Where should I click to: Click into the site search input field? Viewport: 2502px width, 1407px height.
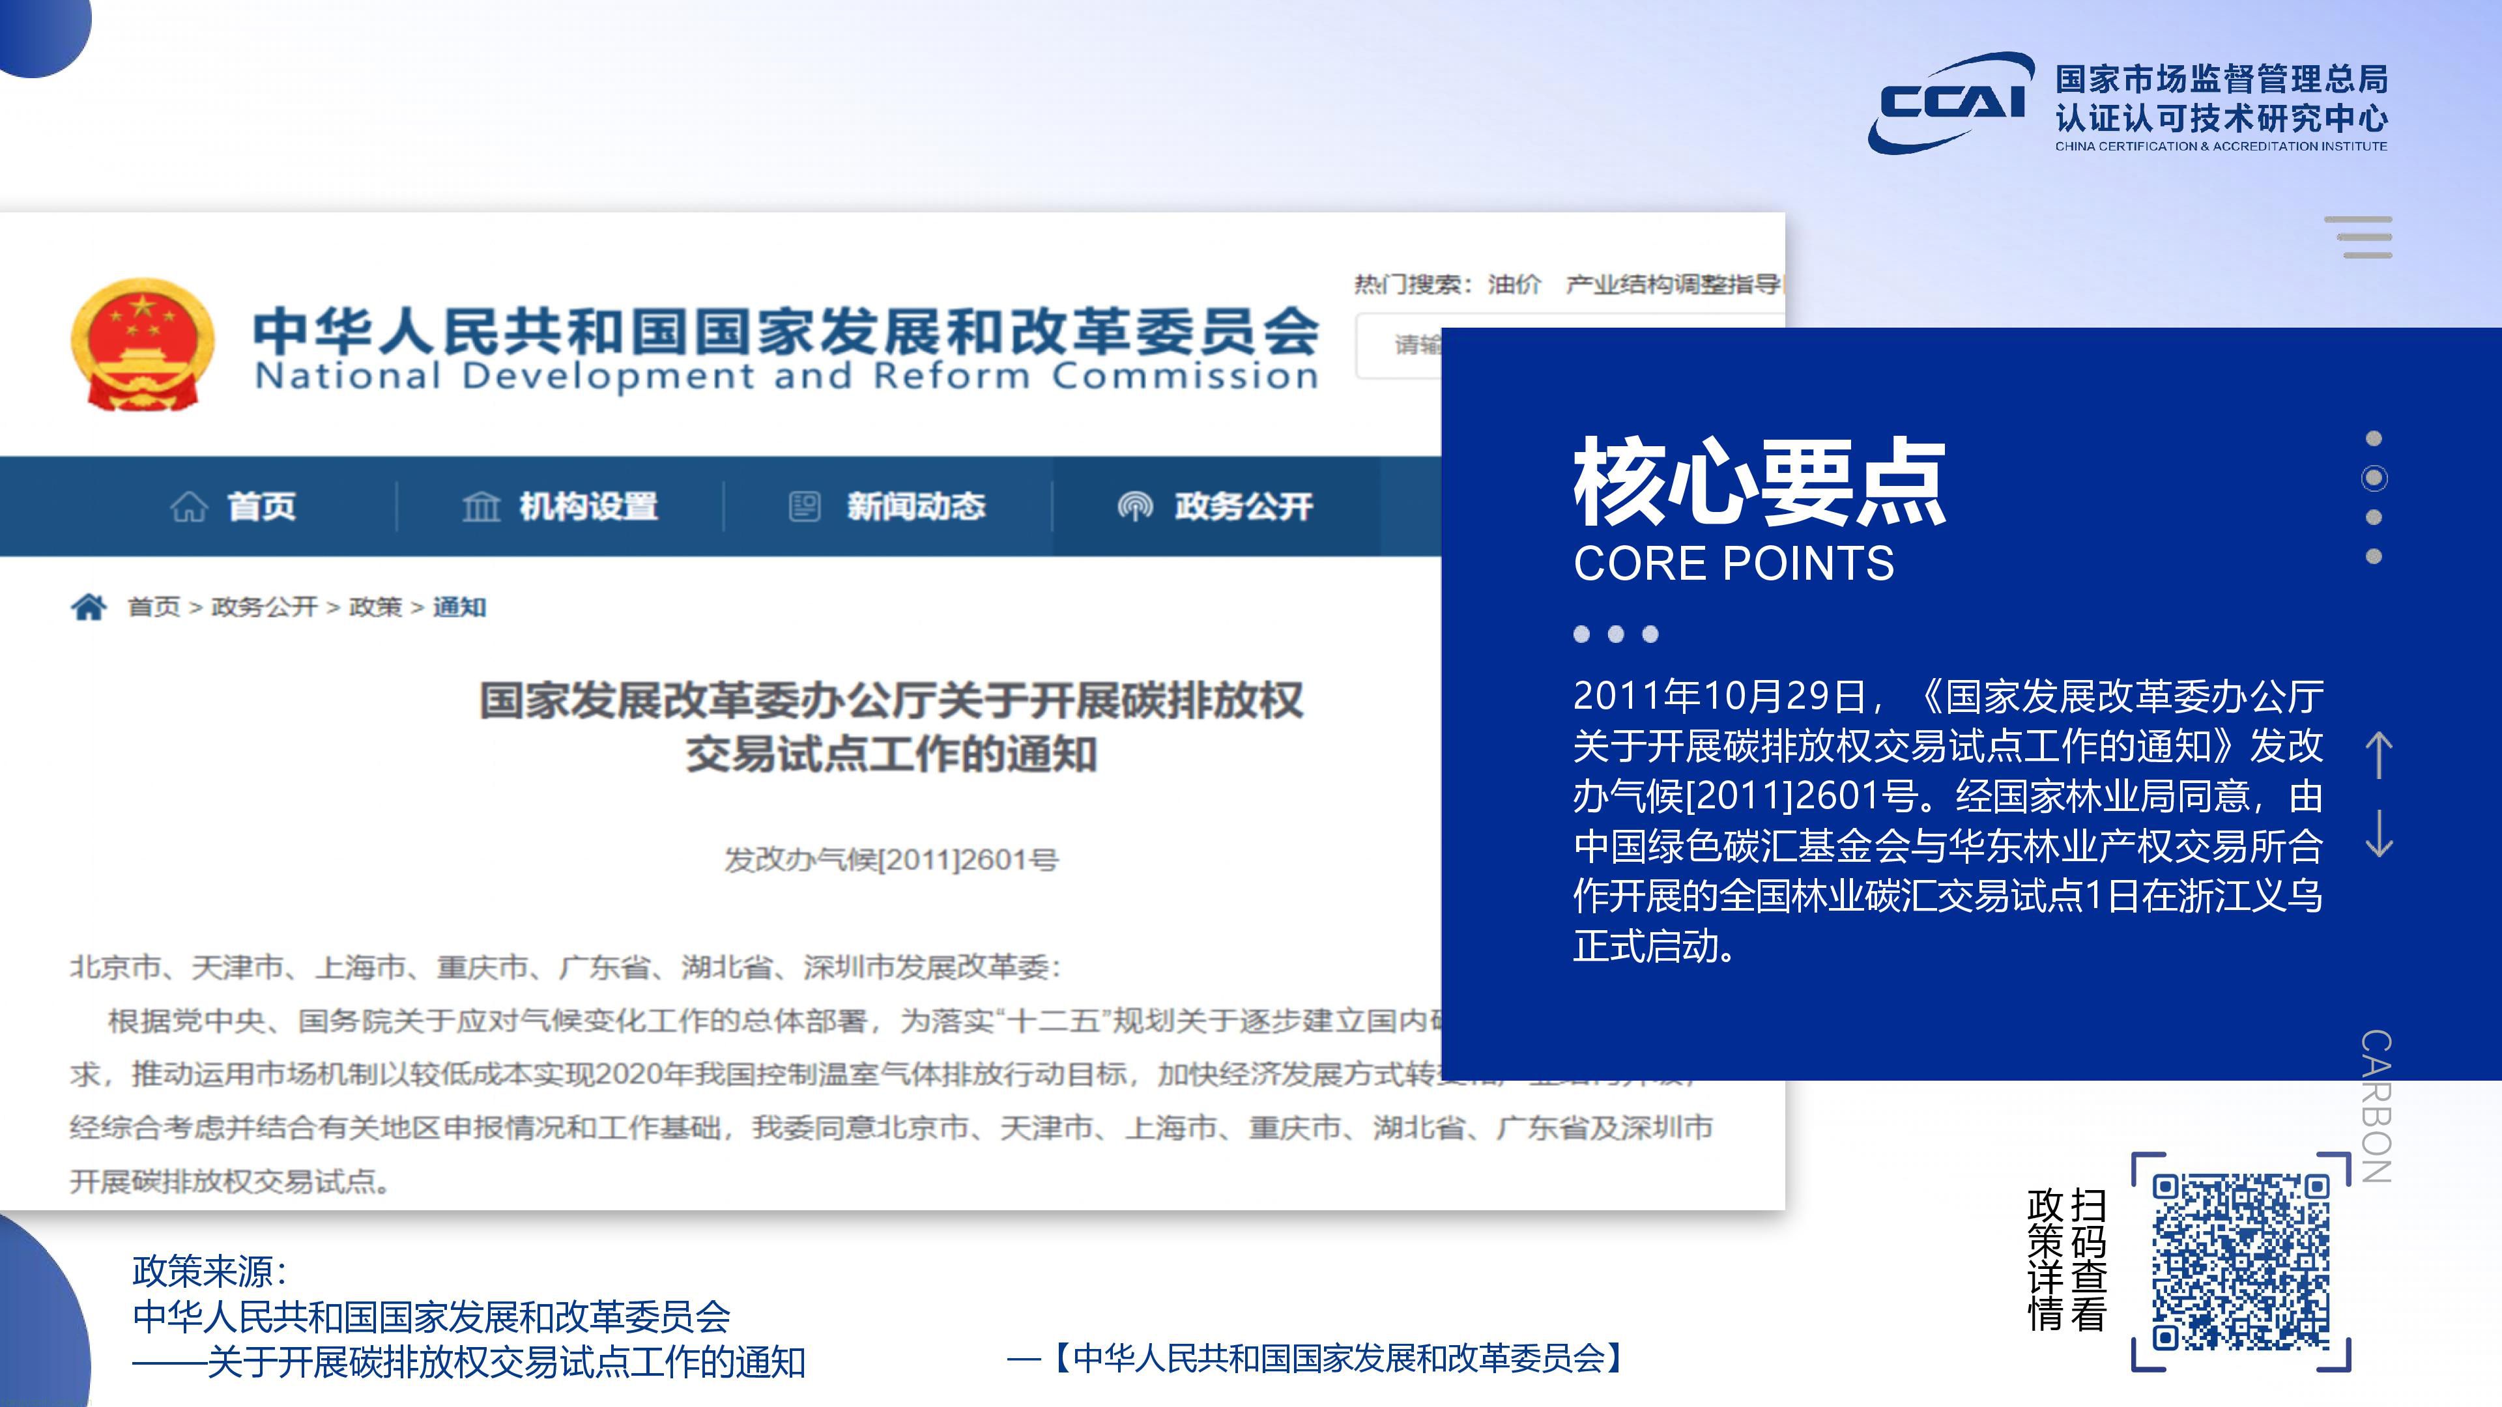click(1400, 345)
